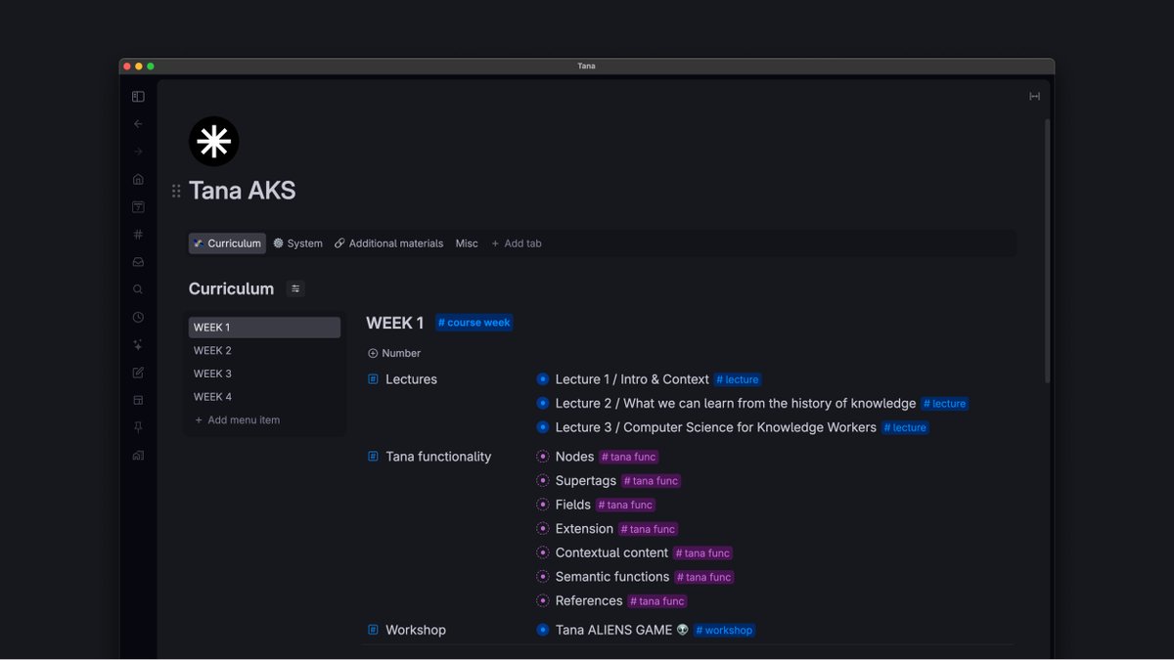The height and width of the screenshot is (660, 1174).
Task: Click bullet of Supertags item
Action: click(x=543, y=480)
